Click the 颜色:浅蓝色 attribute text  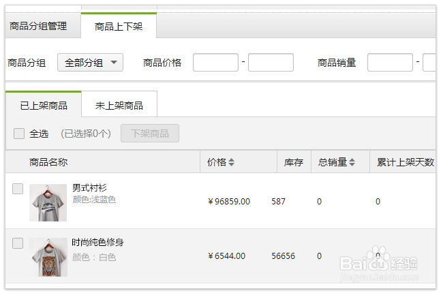click(94, 200)
